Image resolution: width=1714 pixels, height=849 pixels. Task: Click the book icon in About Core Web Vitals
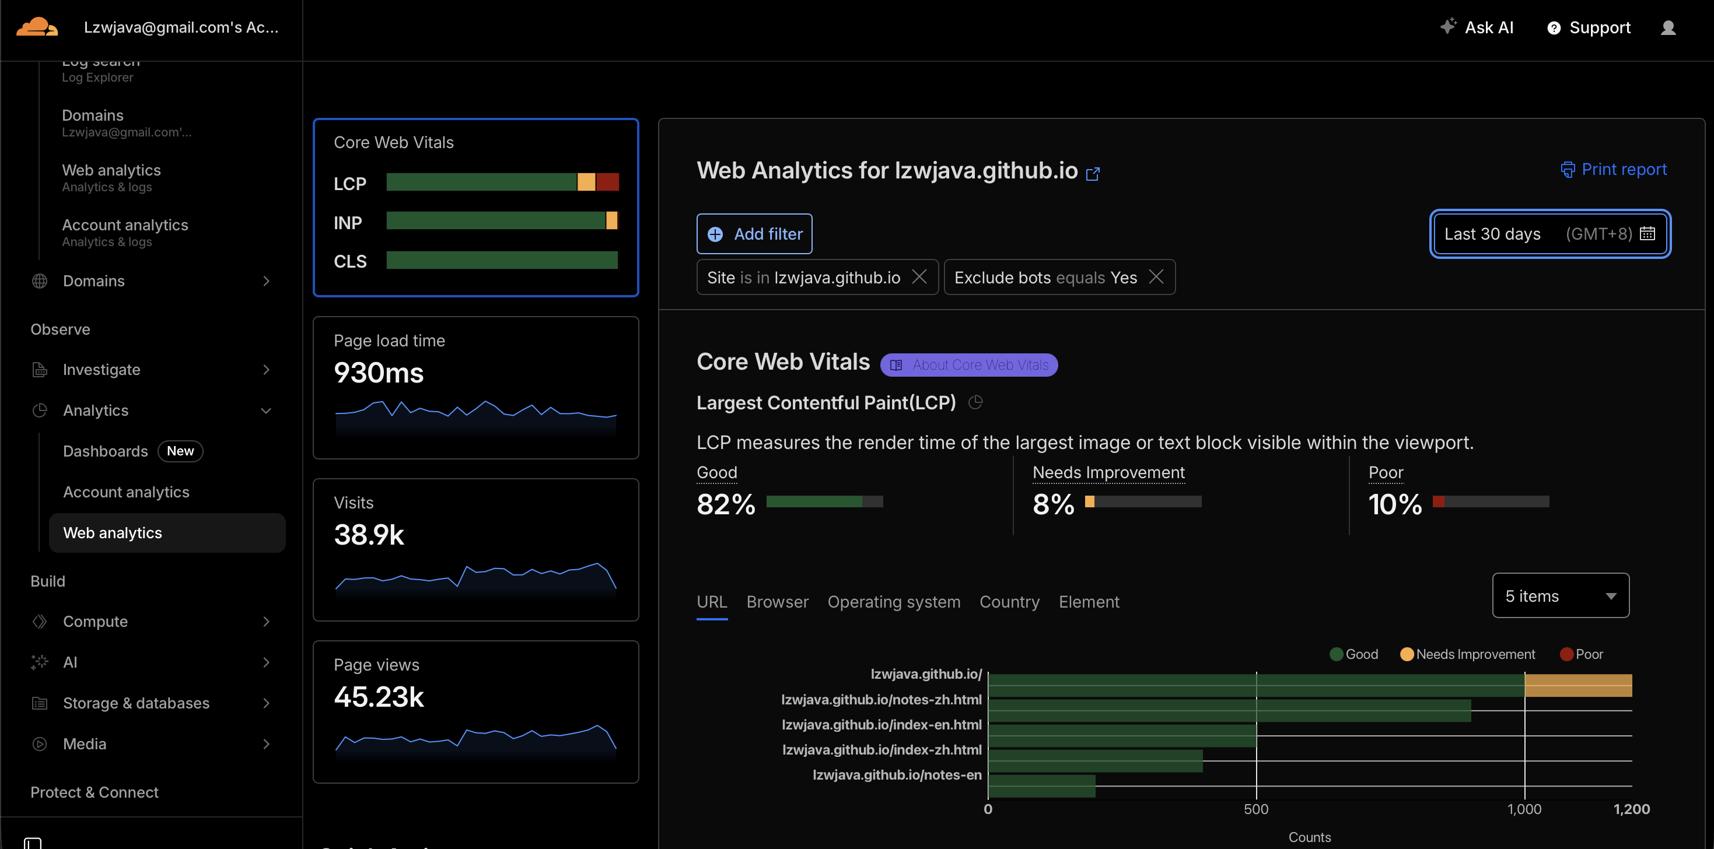896,365
